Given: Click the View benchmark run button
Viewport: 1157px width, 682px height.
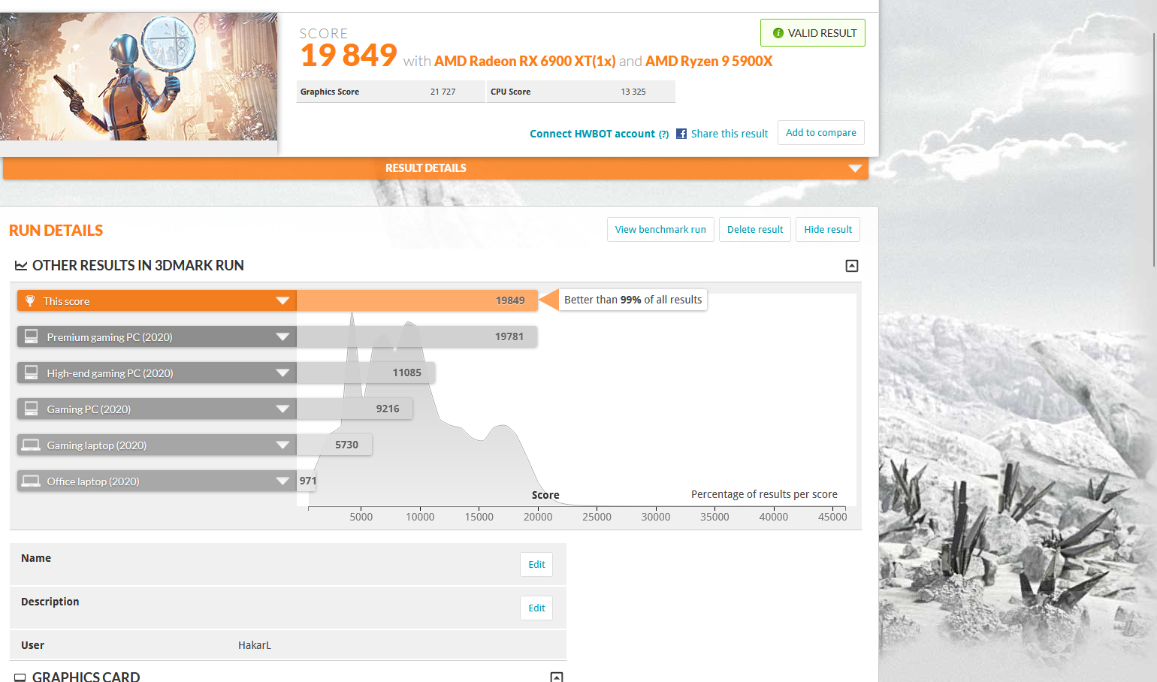Looking at the screenshot, I should click(660, 230).
